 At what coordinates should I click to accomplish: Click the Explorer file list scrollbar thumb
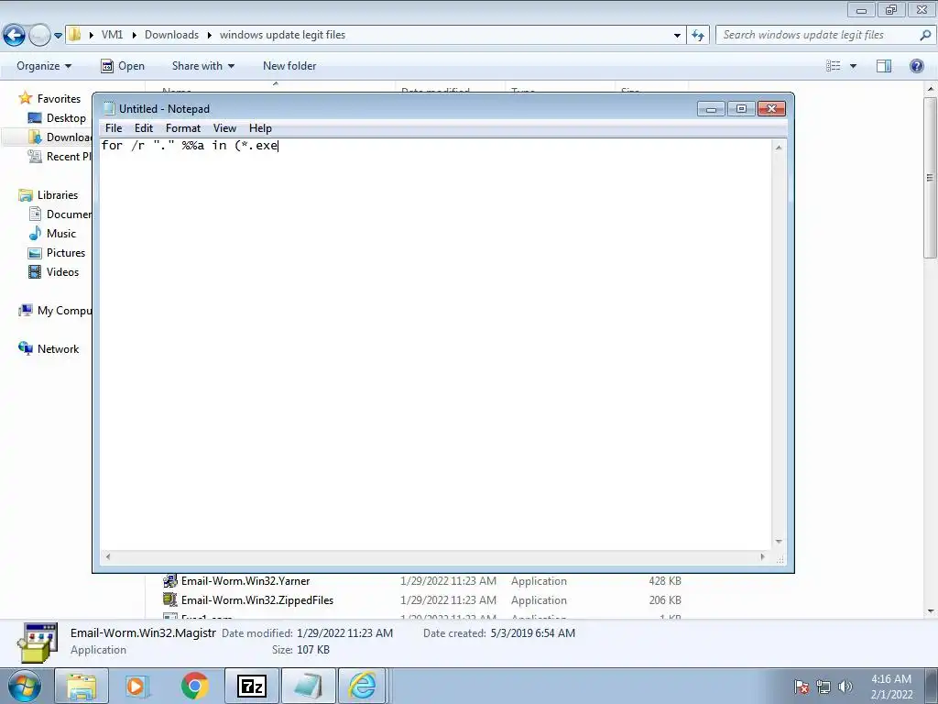tap(931, 177)
